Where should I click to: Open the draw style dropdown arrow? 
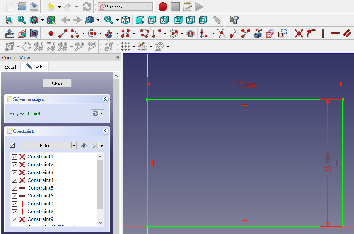[x=43, y=20]
